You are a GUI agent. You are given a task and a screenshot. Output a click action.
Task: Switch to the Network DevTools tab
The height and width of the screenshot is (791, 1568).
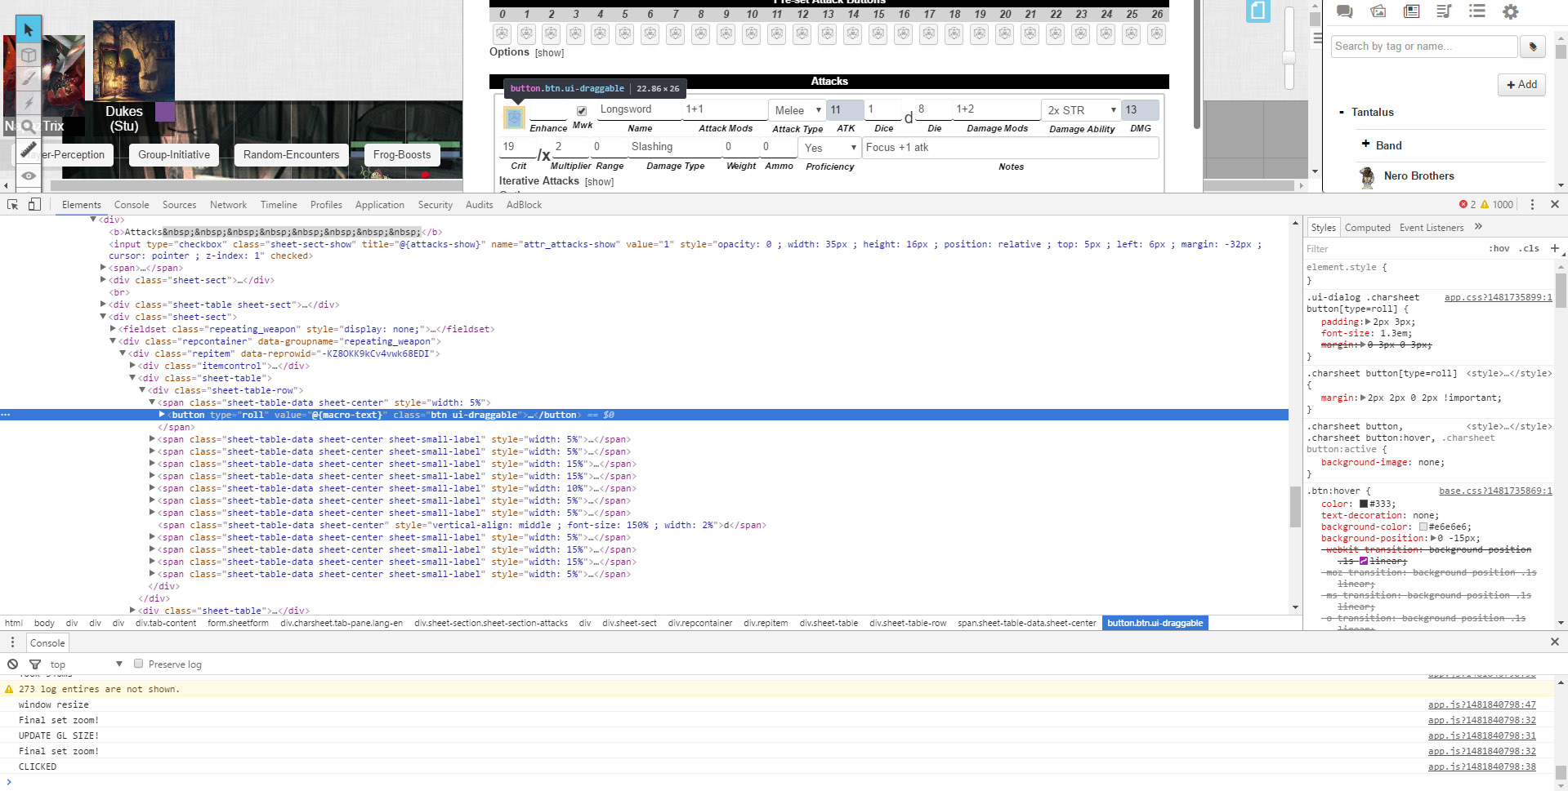228,205
